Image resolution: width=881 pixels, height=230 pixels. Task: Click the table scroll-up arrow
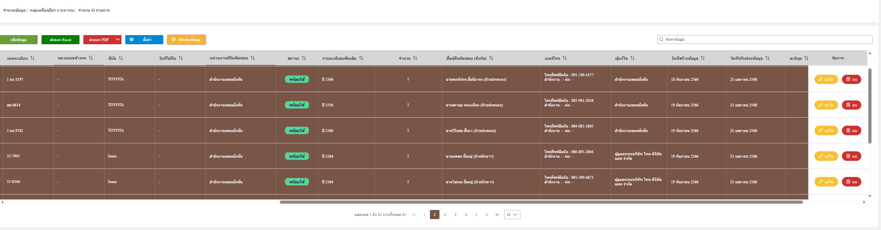[x=870, y=53]
